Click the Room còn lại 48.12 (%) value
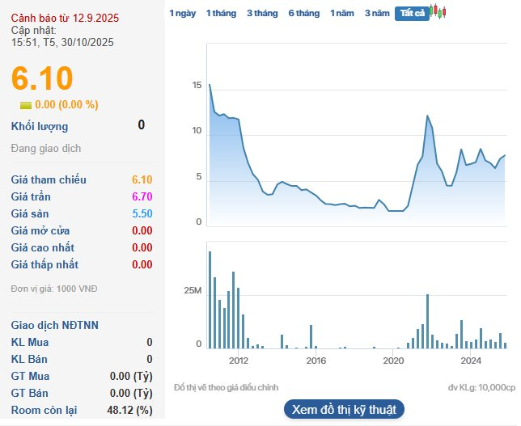Screen dimensions: 521x426 click(x=129, y=411)
